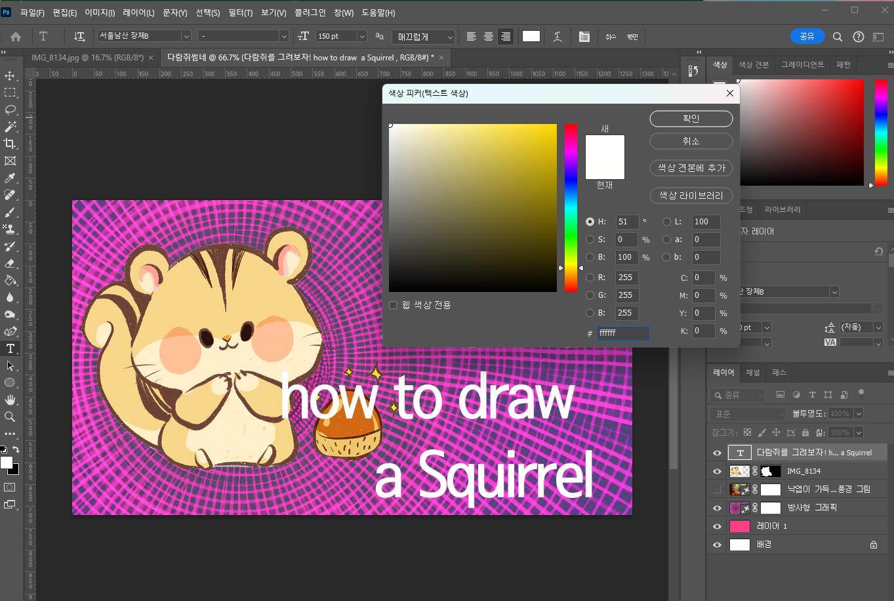Screen dimensions: 894x601
Task: Select the Magic Wand tool
Action: (10, 127)
